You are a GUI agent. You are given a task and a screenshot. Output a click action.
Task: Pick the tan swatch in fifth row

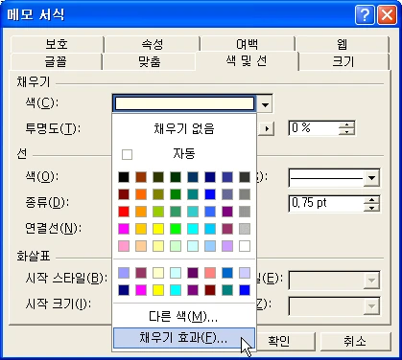141,246
